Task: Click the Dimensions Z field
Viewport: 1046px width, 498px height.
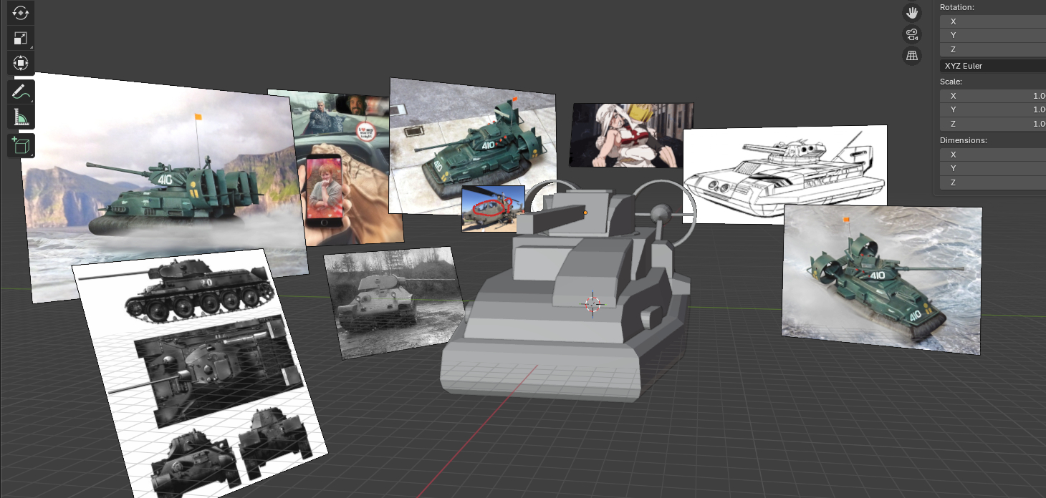Action: click(992, 182)
